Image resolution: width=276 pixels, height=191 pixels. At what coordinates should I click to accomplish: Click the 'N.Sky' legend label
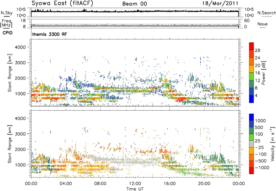(x=7, y=13)
